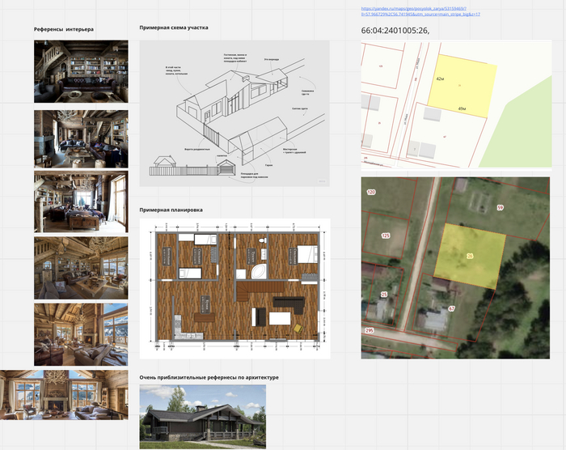This screenshot has width=566, height=450.
Task: Select interior photo with tall window and wooden chest
Action: click(x=81, y=202)
